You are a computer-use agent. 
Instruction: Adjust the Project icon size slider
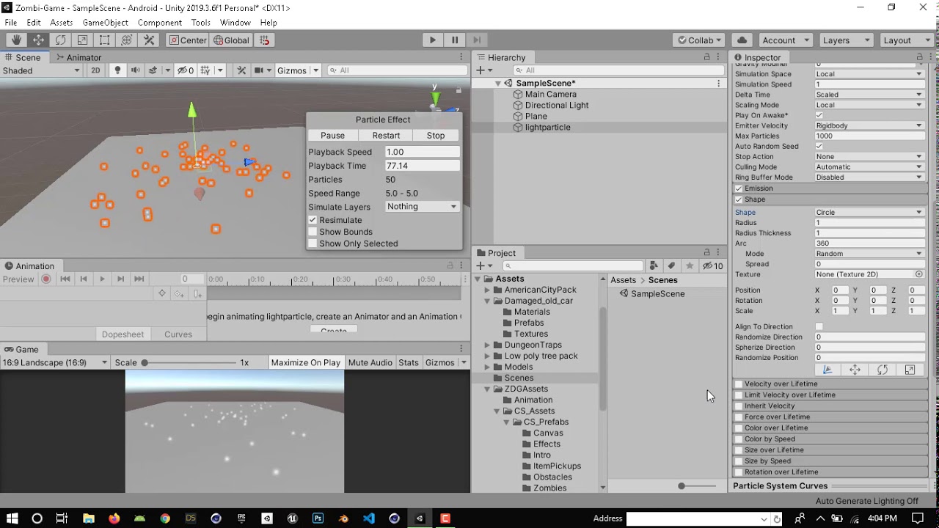tap(698, 486)
